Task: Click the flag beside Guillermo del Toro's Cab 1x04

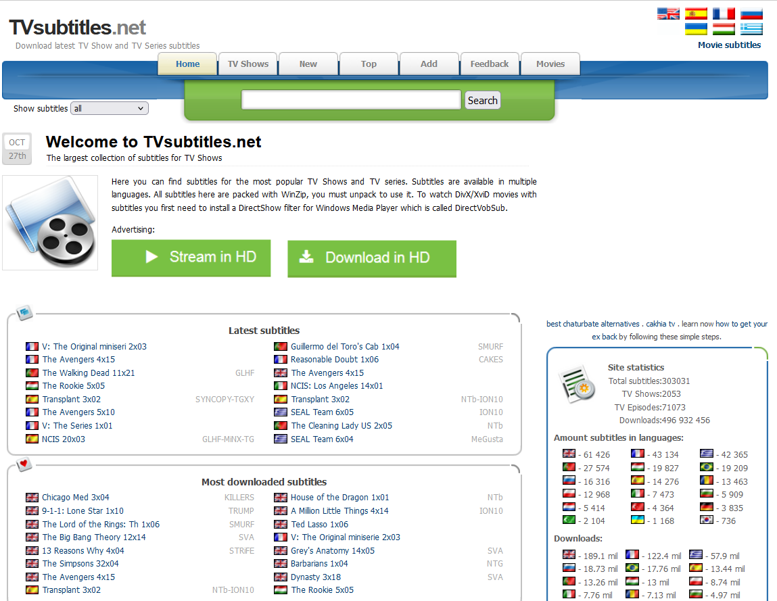Action: [x=281, y=346]
